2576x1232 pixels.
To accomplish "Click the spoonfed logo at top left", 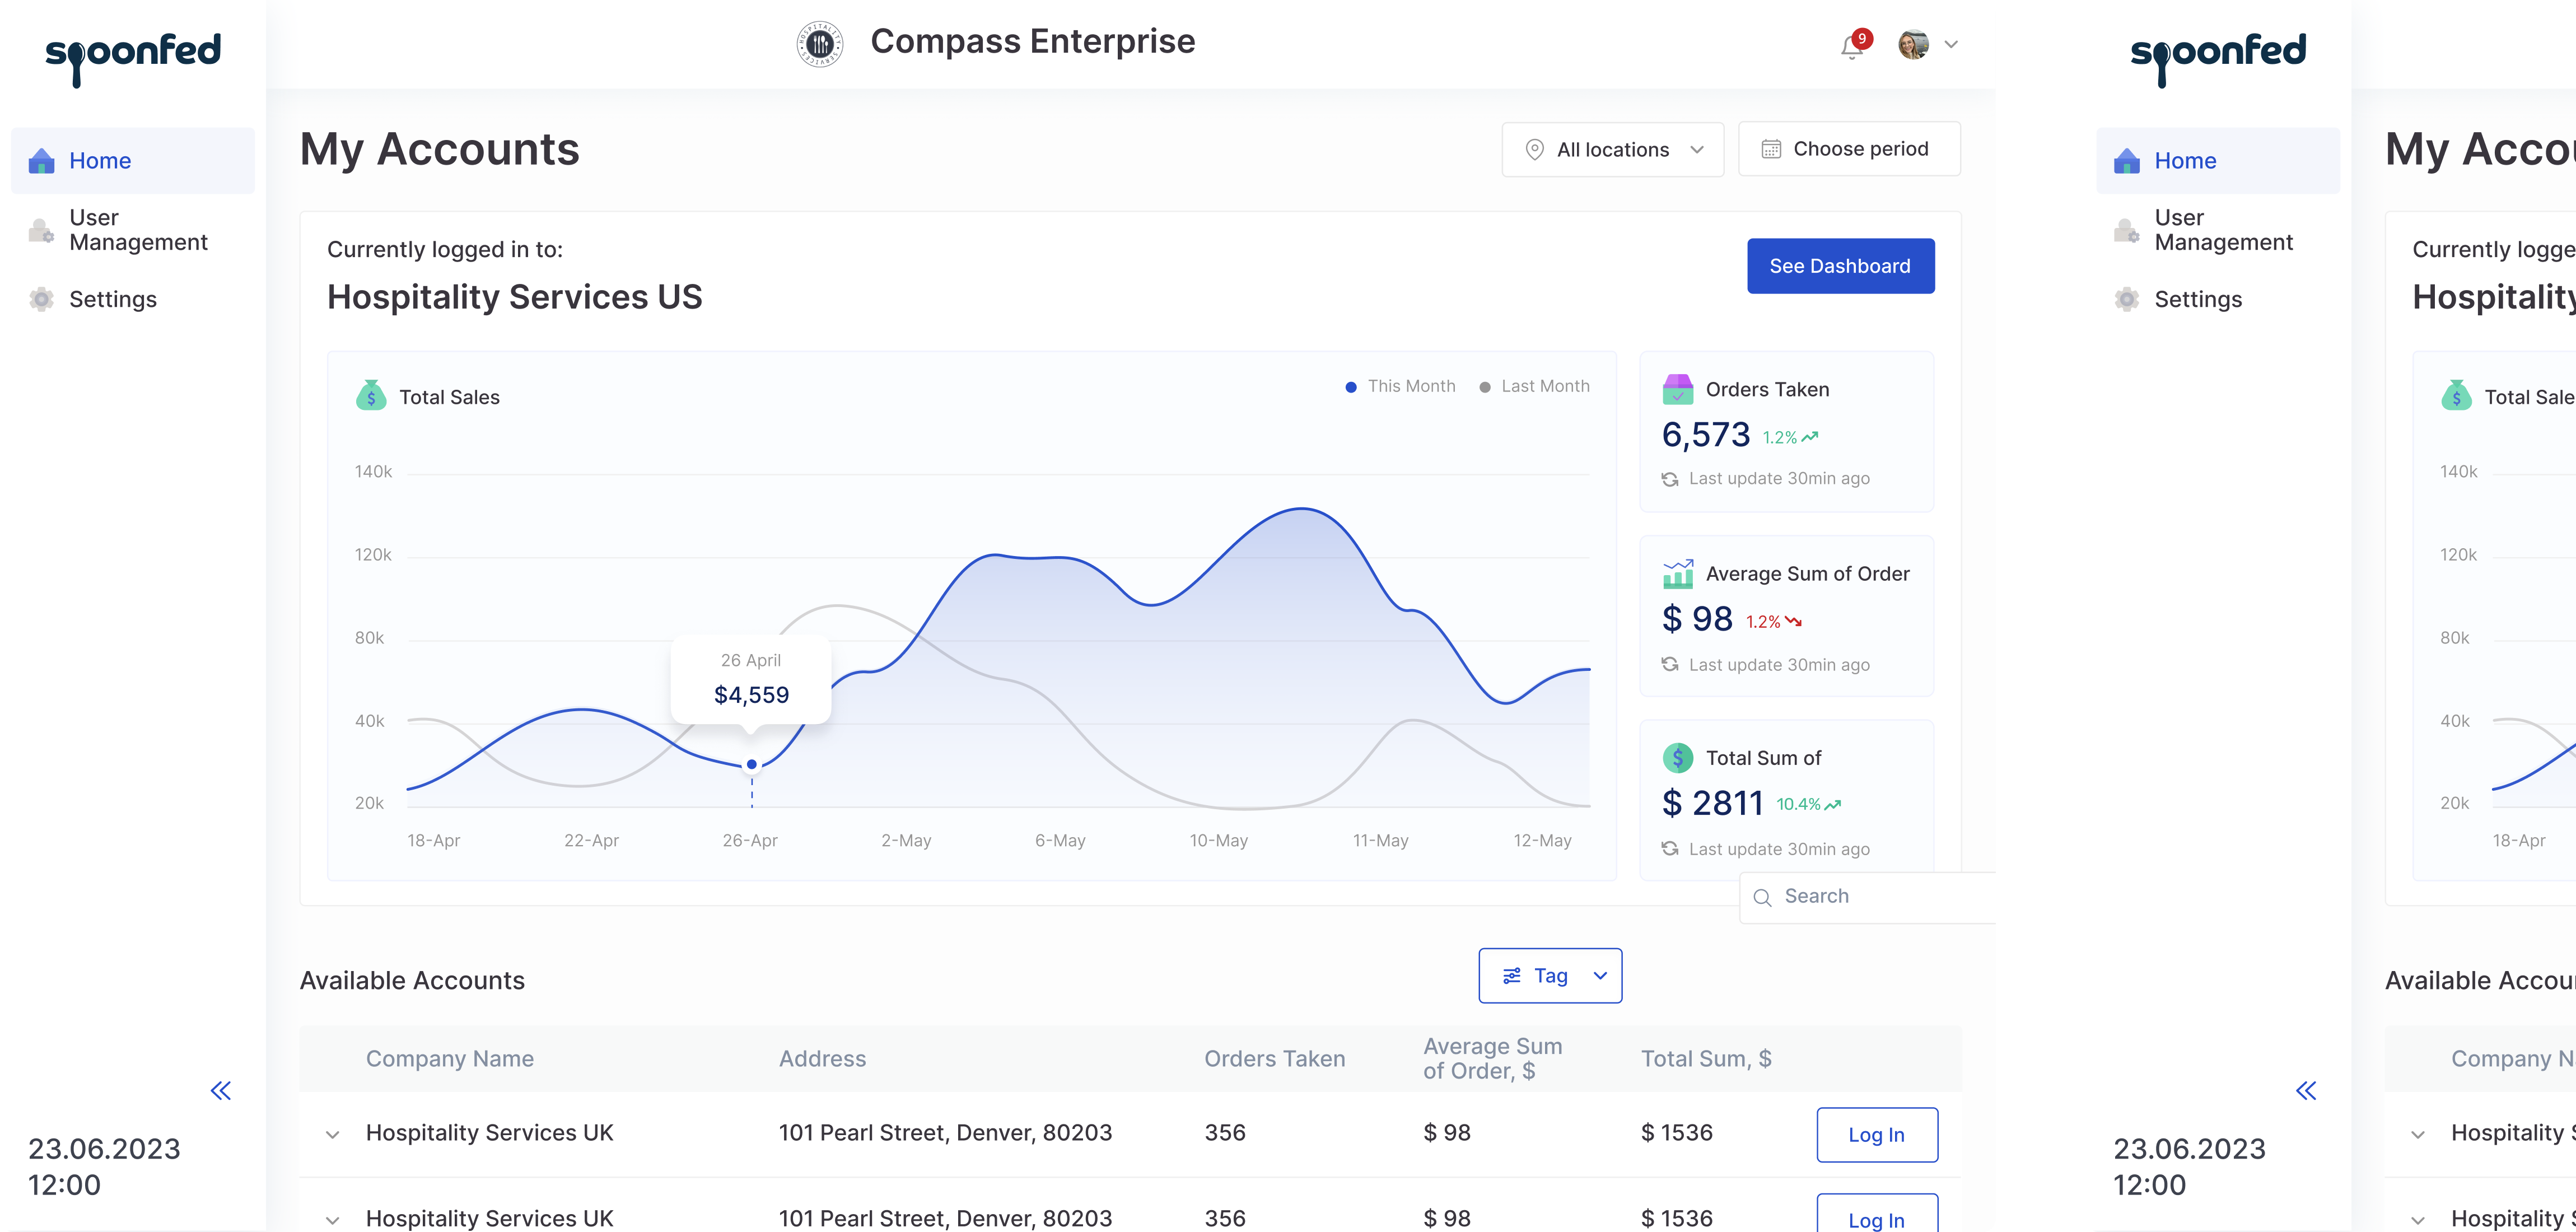I will pyautogui.click(x=133, y=55).
